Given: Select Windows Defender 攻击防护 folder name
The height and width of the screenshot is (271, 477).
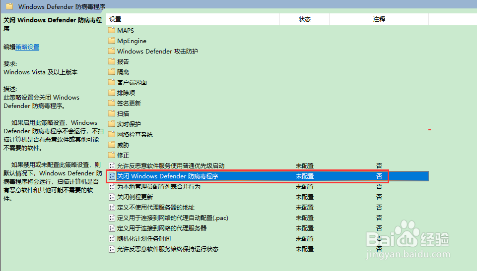Looking at the screenshot, I should [157, 51].
